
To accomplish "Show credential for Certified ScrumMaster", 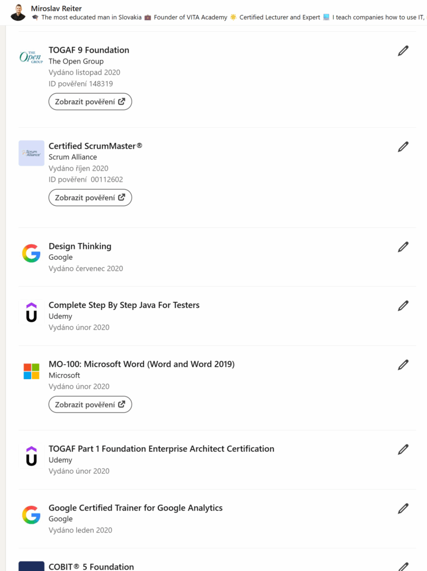I will pos(90,197).
